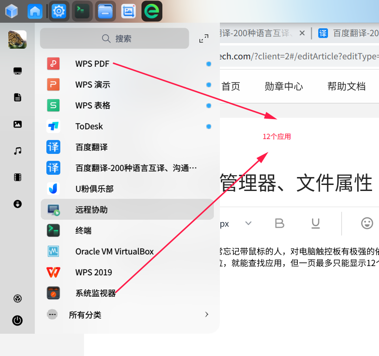Viewport: 379px width, 356px height.
Task: Click the power icon in the launcher
Action: pos(17,320)
